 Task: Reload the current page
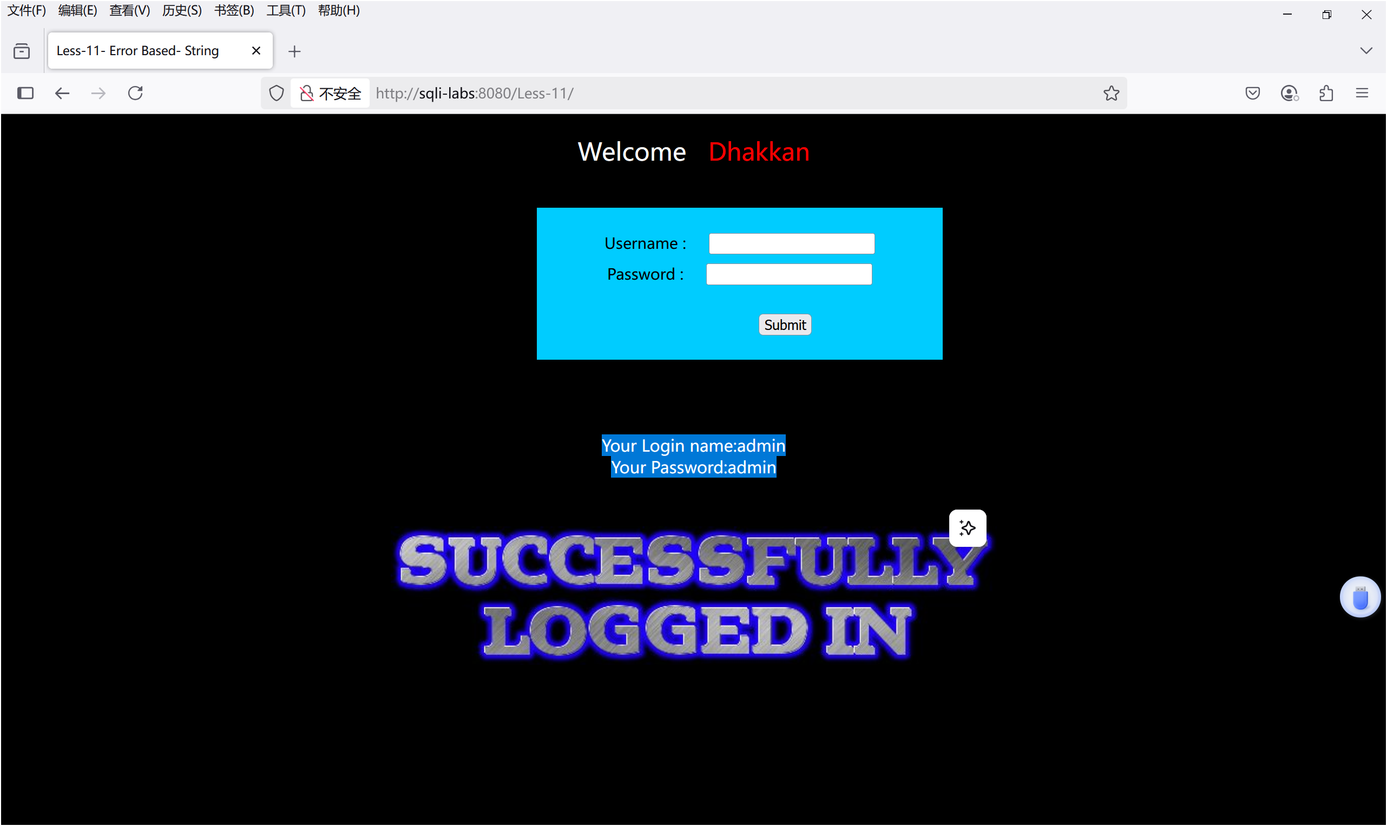click(135, 93)
